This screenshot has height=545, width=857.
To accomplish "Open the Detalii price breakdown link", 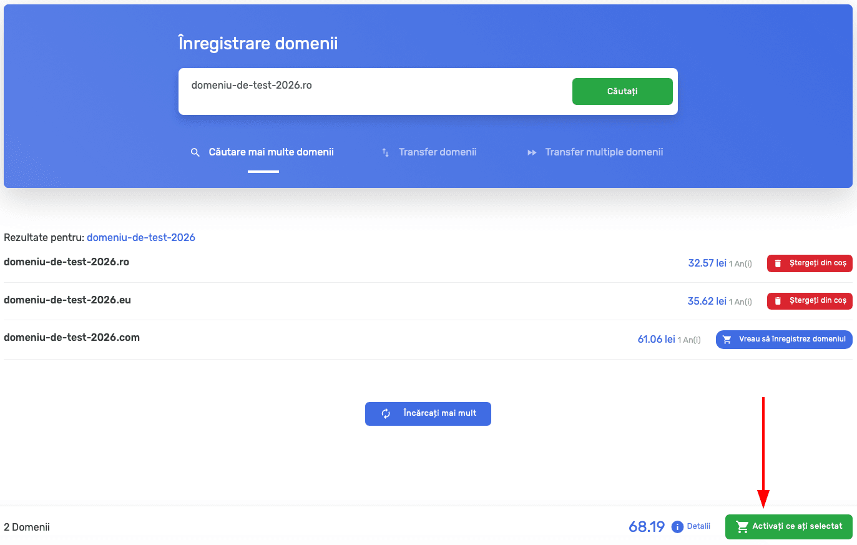I will pos(698,526).
